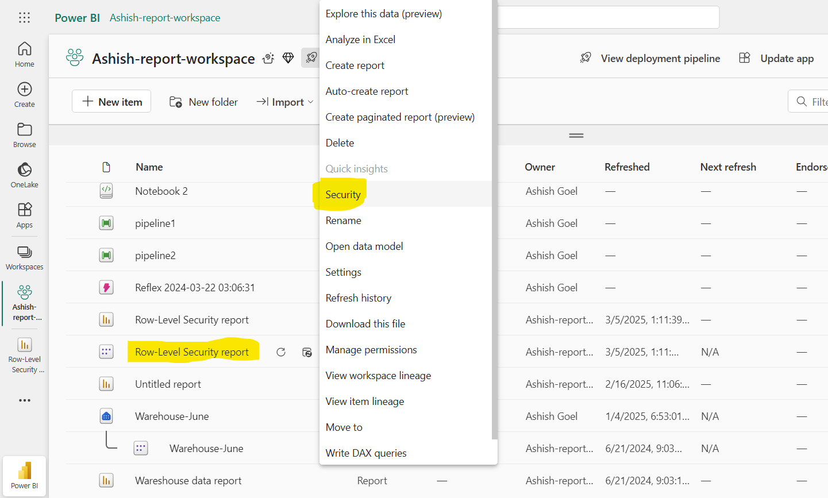828x498 pixels.
Task: Open Home from the left navigation pane
Action: click(x=24, y=55)
